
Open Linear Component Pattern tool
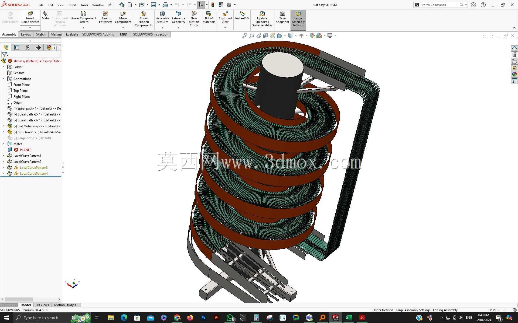(x=83, y=17)
